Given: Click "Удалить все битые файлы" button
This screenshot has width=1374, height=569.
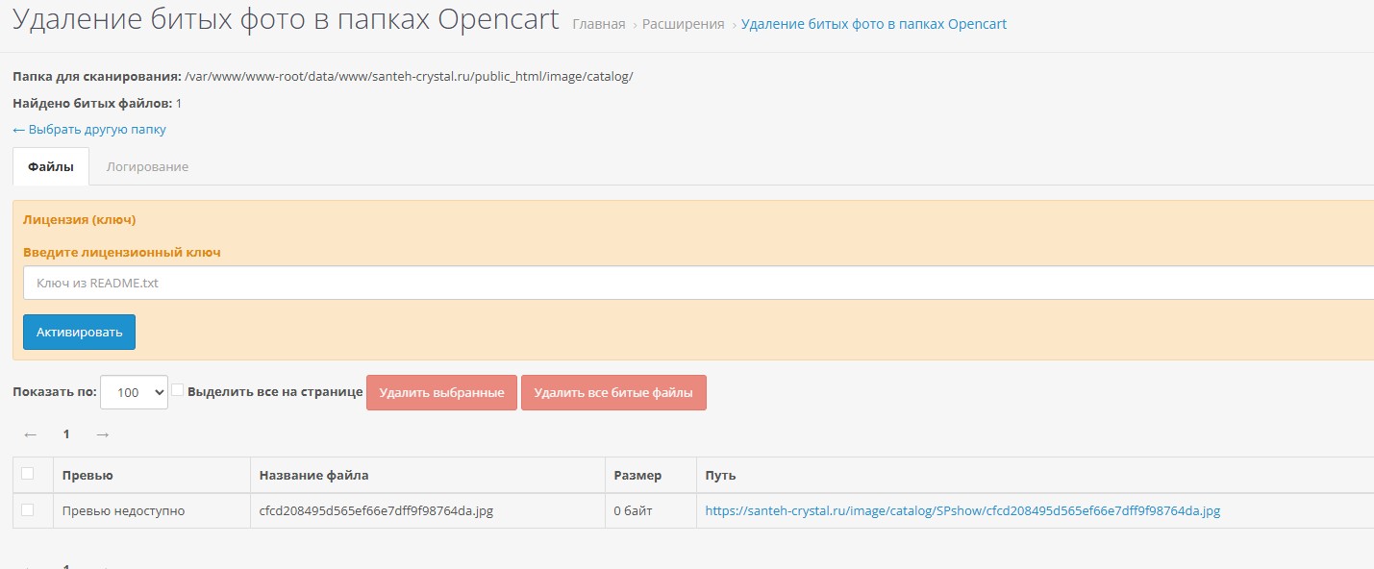Looking at the screenshot, I should pyautogui.click(x=613, y=392).
